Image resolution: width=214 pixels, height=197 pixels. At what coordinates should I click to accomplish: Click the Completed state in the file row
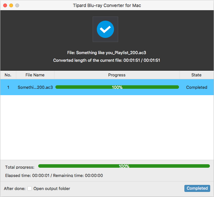(x=196, y=87)
